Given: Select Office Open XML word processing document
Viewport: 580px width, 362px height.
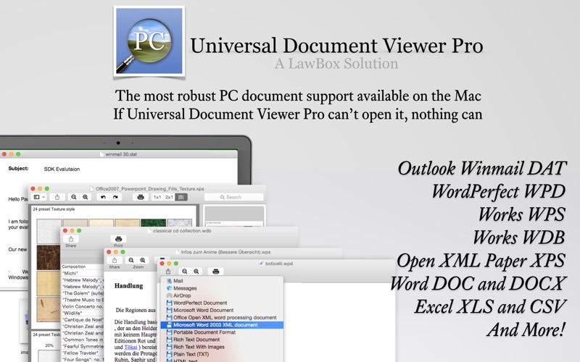Looking at the screenshot, I should (222, 318).
